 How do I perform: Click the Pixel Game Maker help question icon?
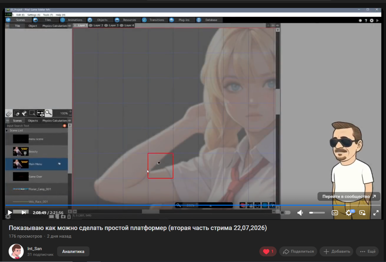click(366, 20)
